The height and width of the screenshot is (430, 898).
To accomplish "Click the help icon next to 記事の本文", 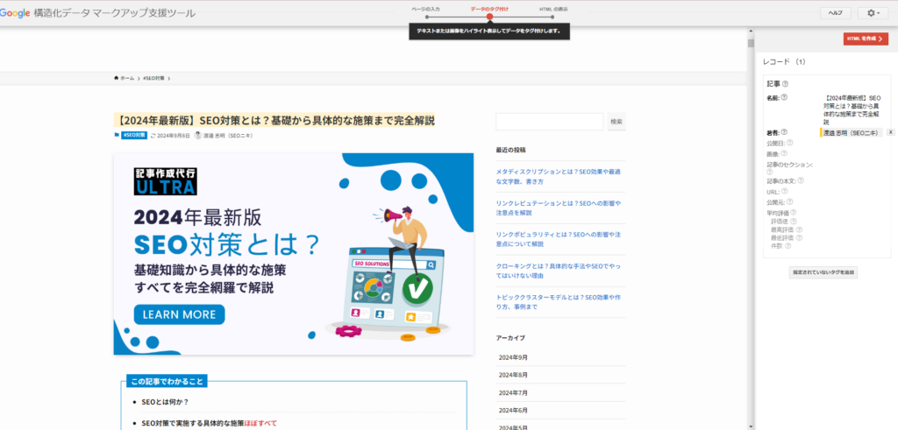I will (801, 180).
